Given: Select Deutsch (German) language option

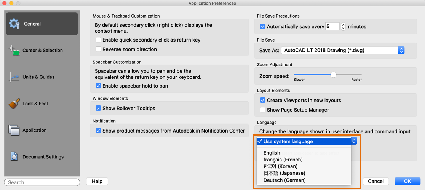Looking at the screenshot, I should (x=284, y=180).
